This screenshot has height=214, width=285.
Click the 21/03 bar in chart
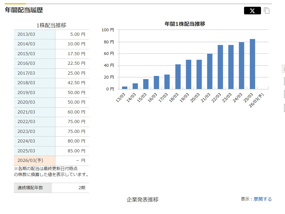click(210, 72)
